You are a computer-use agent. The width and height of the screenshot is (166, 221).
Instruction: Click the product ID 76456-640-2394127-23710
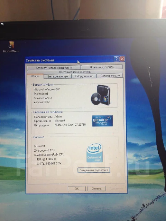70,125
